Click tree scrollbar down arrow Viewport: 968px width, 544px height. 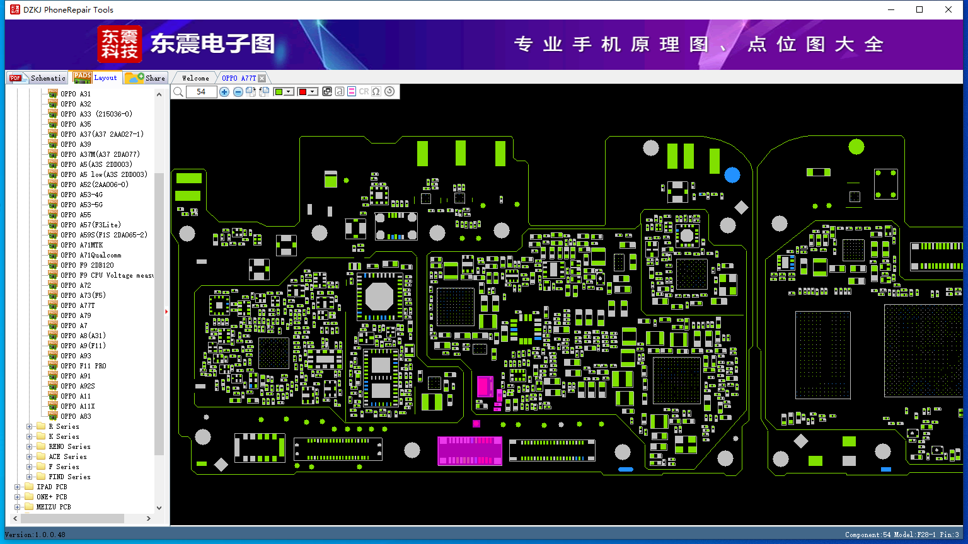point(159,507)
